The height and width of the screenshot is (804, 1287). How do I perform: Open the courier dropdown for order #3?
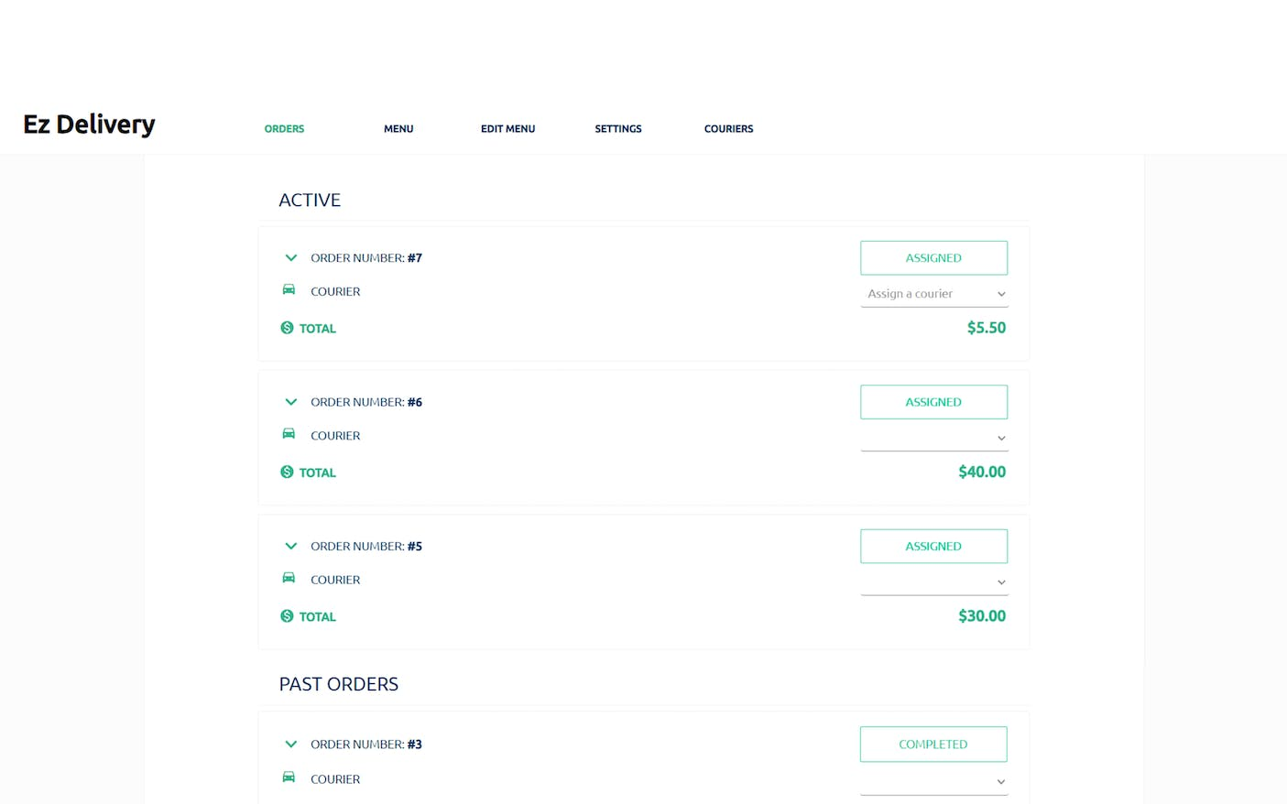click(x=934, y=782)
